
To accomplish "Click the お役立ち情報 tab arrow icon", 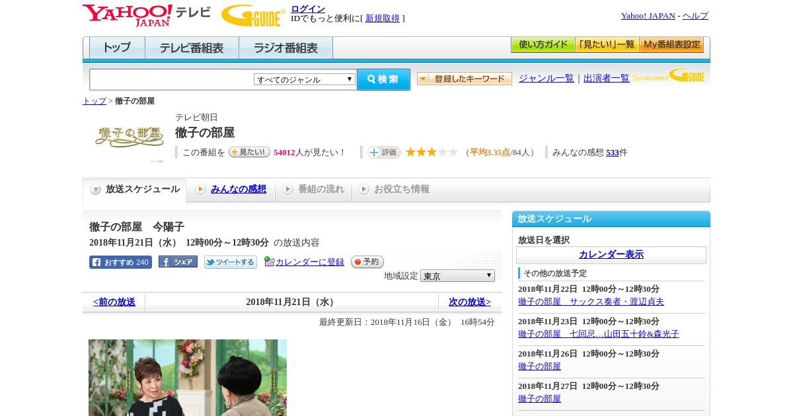I will tap(363, 190).
